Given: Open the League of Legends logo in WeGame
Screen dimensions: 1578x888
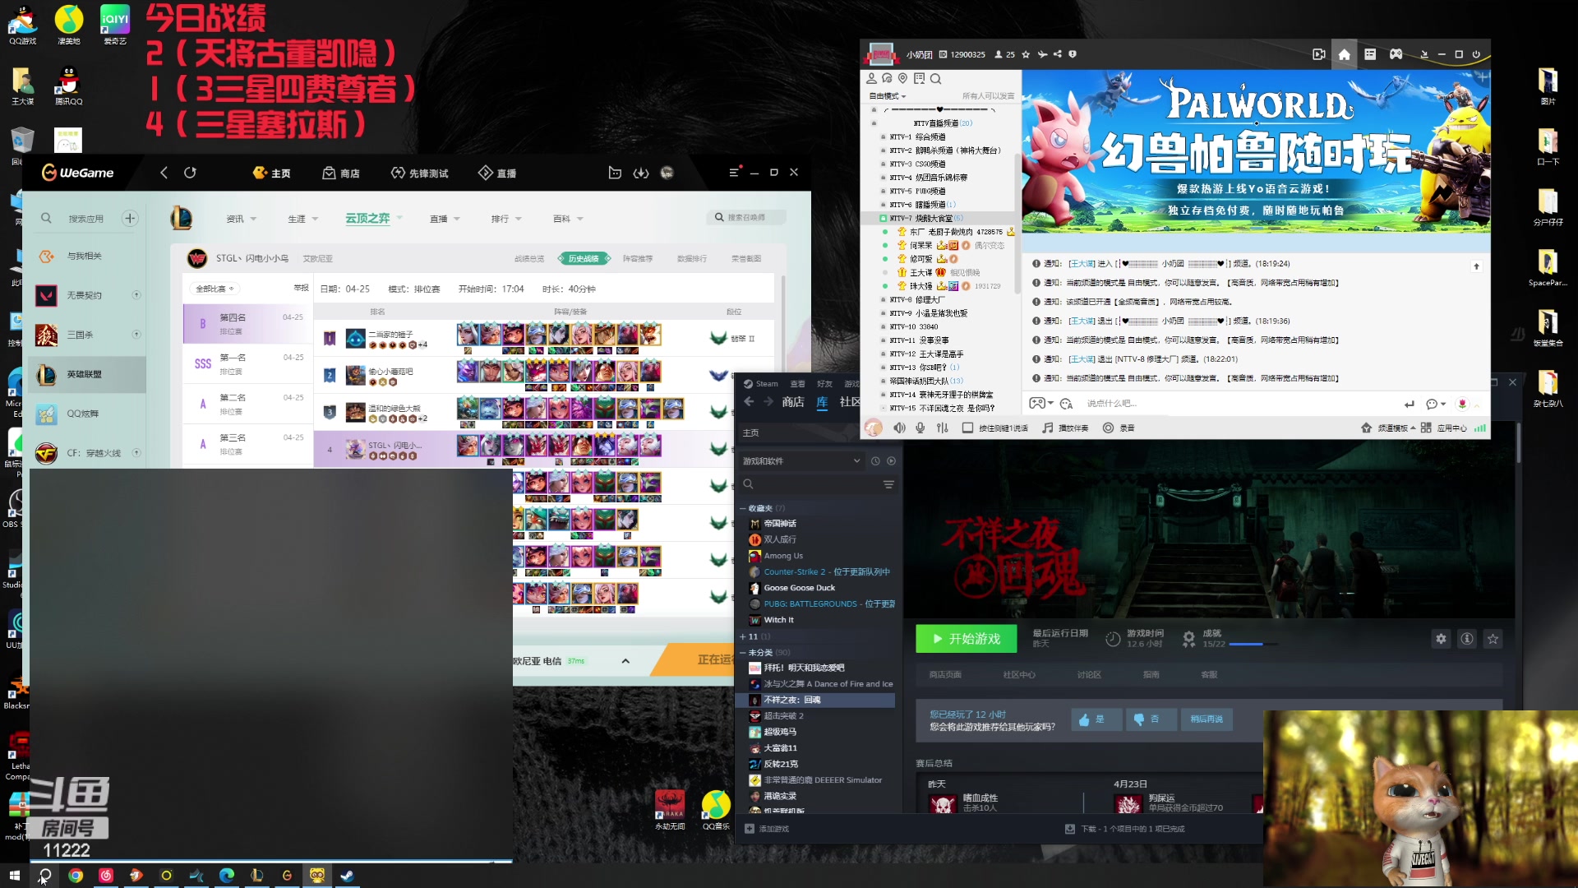Looking at the screenshot, I should (182, 218).
